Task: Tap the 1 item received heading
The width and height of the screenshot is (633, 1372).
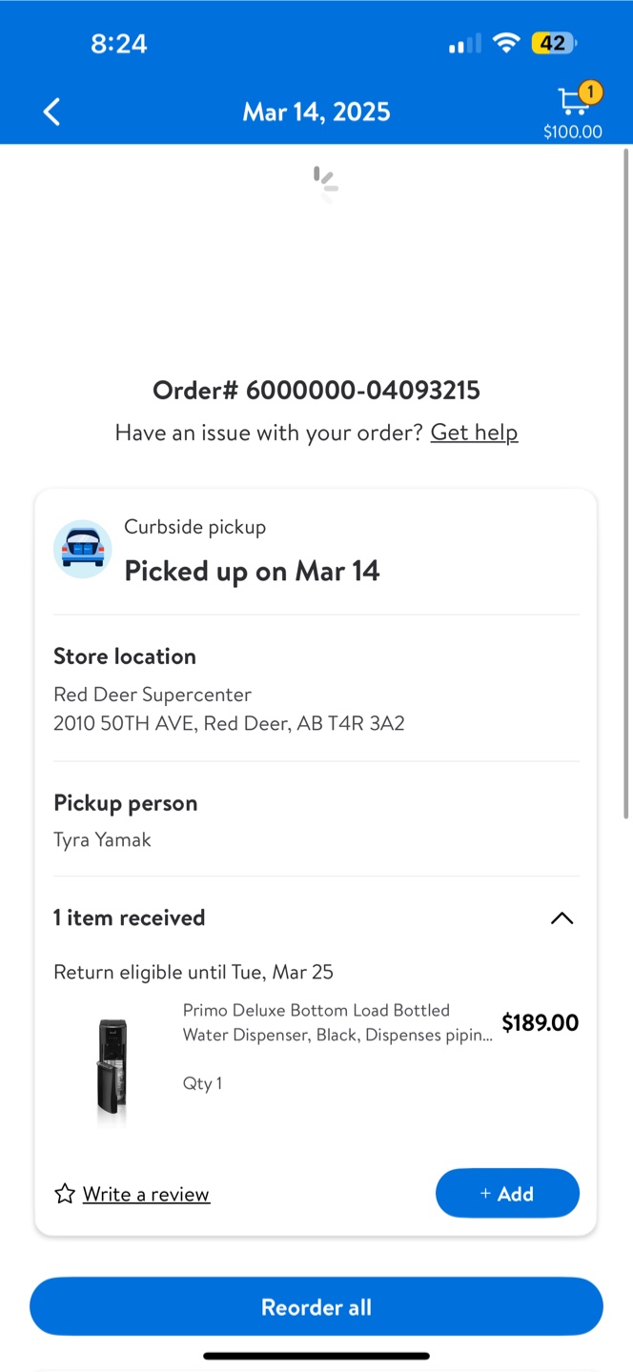Action: tap(130, 918)
